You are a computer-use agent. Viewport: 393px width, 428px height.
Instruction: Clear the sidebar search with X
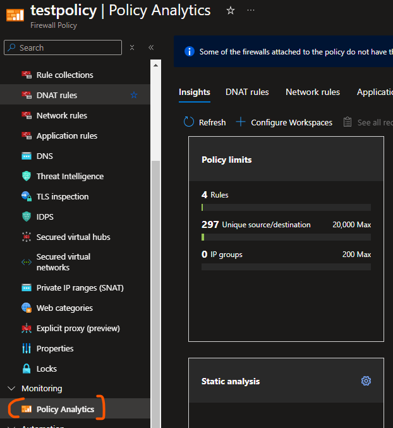pos(132,47)
